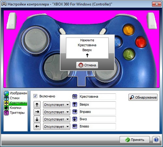
Task: Select the Изображен list item
Action: pos(16,93)
